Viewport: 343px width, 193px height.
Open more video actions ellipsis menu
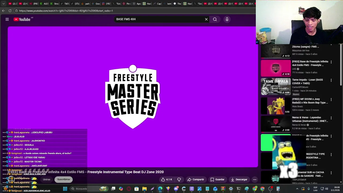click(255, 180)
